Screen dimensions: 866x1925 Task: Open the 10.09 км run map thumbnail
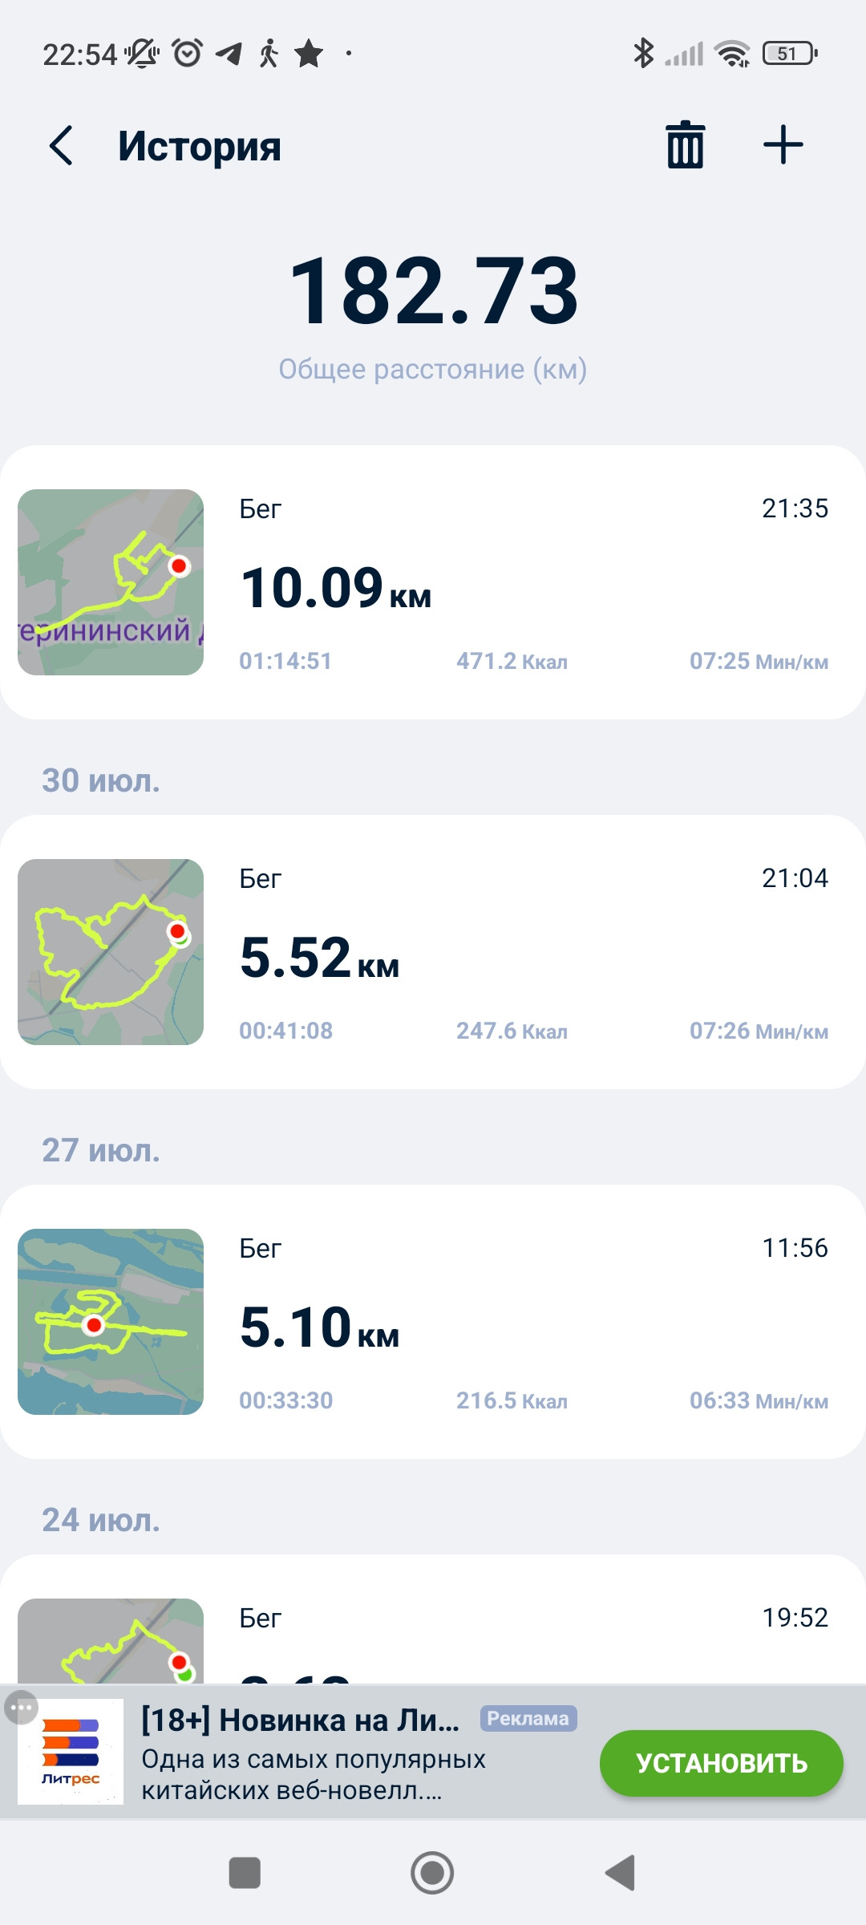pos(111,582)
